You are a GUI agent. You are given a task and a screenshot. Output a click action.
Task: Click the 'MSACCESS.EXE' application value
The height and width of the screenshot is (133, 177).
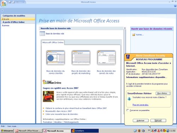click(149, 72)
